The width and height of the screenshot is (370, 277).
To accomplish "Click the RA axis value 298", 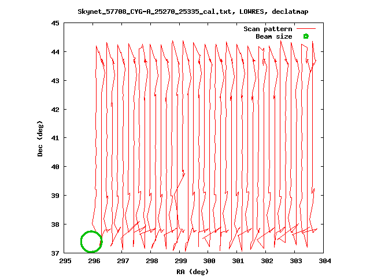I will [x=151, y=261].
